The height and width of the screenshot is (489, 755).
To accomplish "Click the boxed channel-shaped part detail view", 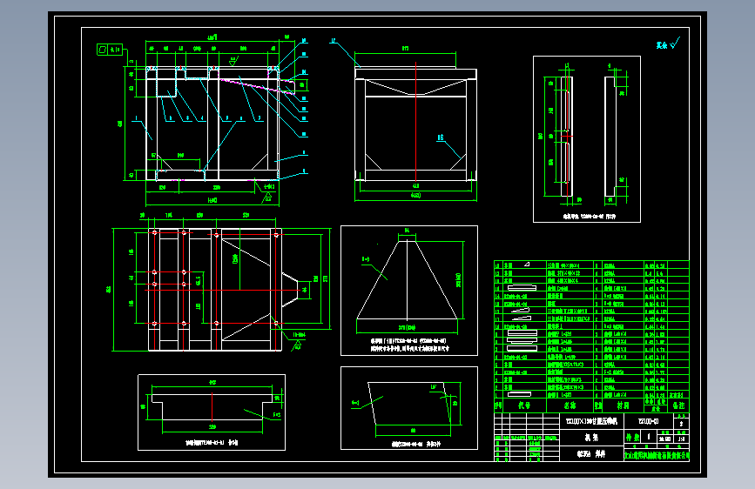I will [212, 412].
